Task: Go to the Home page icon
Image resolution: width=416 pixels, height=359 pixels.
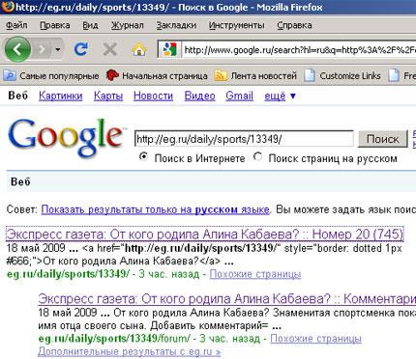Action: 138,49
